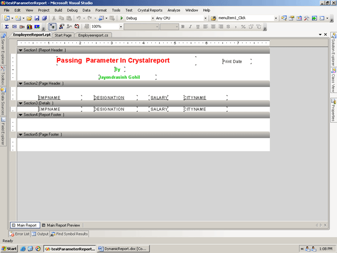
Task: Open the Error List panel
Action: coord(20,234)
